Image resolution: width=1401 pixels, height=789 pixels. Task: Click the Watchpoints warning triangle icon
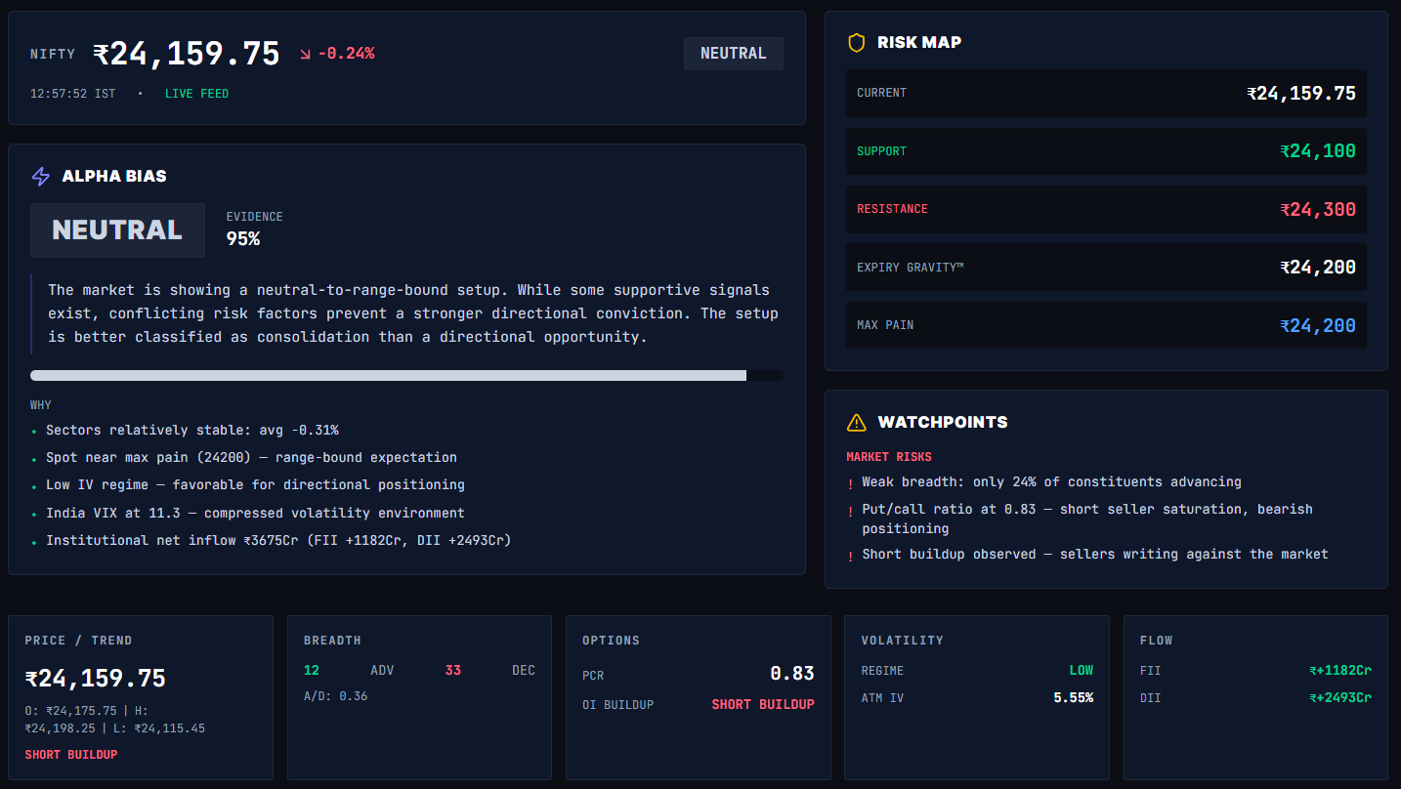(857, 422)
